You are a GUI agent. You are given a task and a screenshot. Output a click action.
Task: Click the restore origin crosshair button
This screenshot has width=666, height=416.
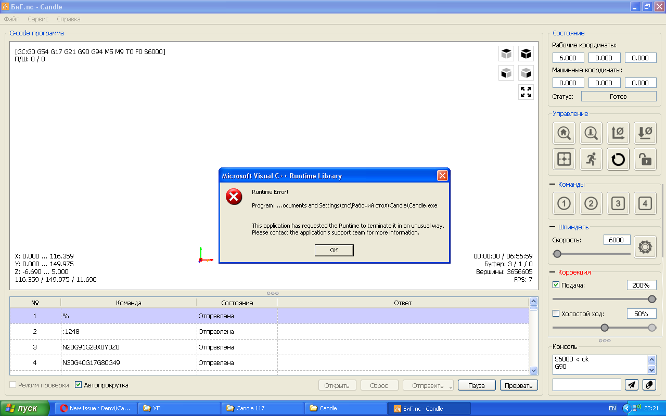click(564, 159)
